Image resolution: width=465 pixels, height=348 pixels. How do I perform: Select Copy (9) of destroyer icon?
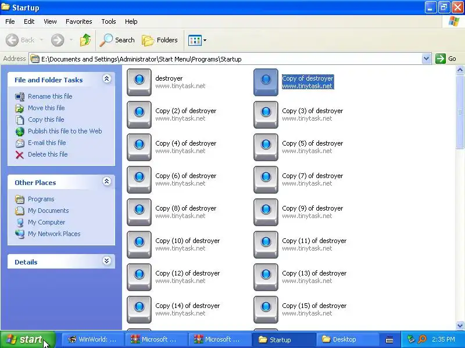266,212
